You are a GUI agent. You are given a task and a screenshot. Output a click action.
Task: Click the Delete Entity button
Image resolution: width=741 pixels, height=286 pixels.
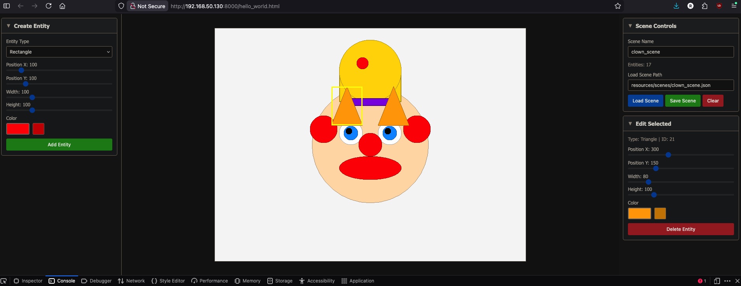pos(681,229)
